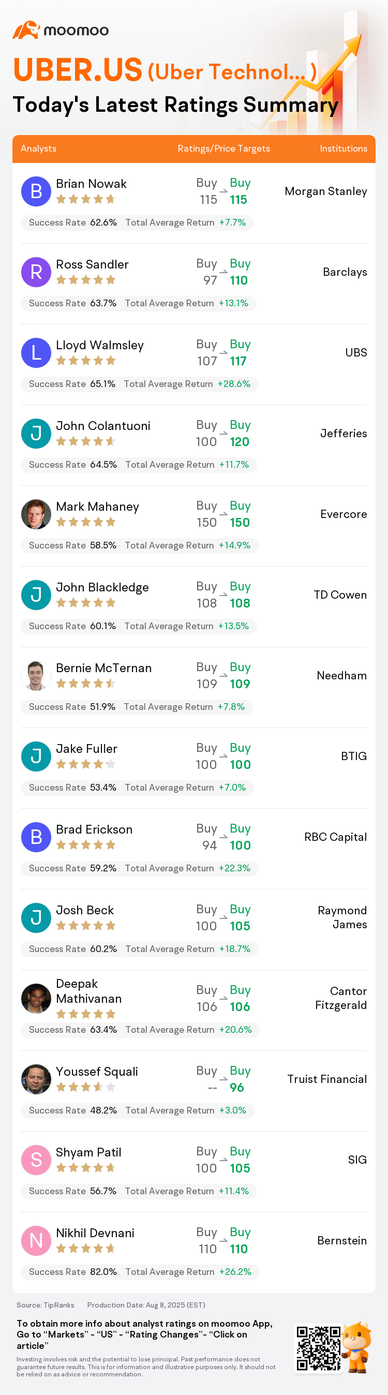This screenshot has width=388, height=1395.
Task: Select Youssef Squali's 96 price target
Action: (236, 1088)
